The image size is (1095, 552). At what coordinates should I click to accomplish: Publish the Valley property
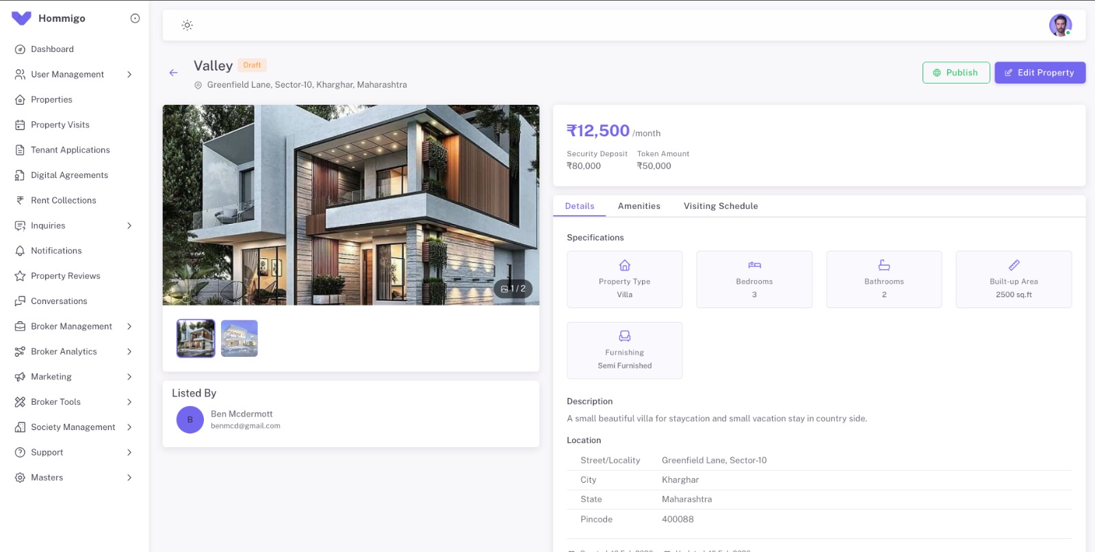click(x=956, y=73)
